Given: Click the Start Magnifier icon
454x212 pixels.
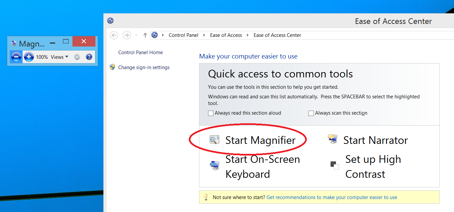Looking at the screenshot, I should coord(214,140).
